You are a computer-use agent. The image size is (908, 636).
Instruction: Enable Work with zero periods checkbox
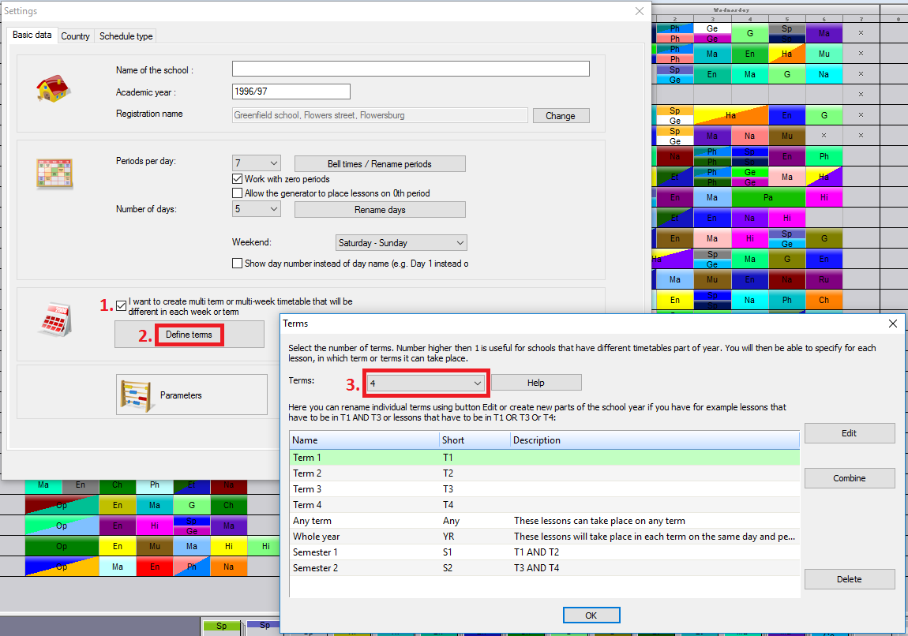[238, 179]
